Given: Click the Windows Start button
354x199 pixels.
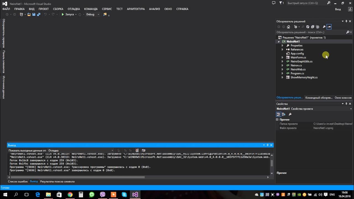Looking at the screenshot, I should [x=5, y=195].
